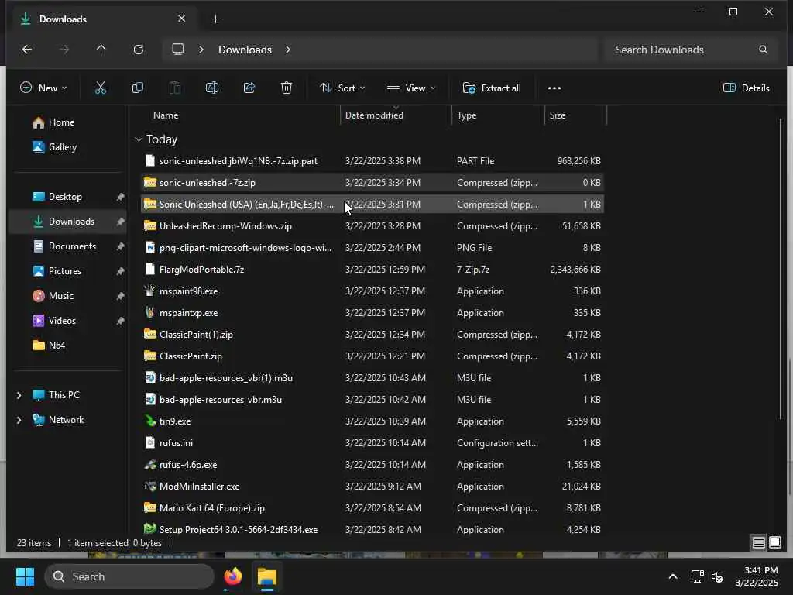
Task: Select UnleashedRecomp-Windows.zip
Action: (372, 226)
